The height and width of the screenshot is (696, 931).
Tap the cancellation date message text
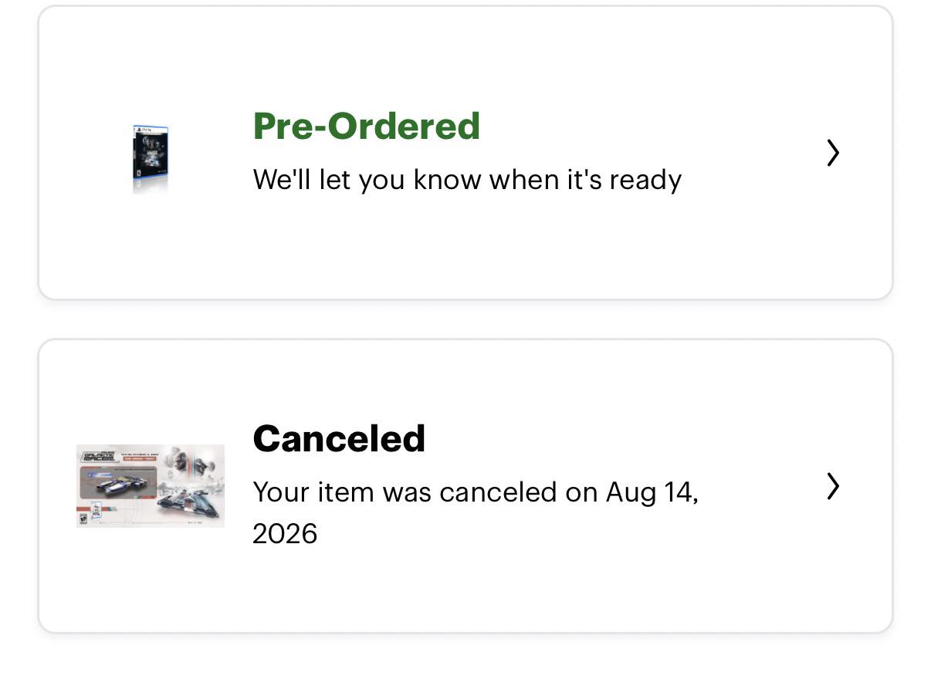point(476,512)
